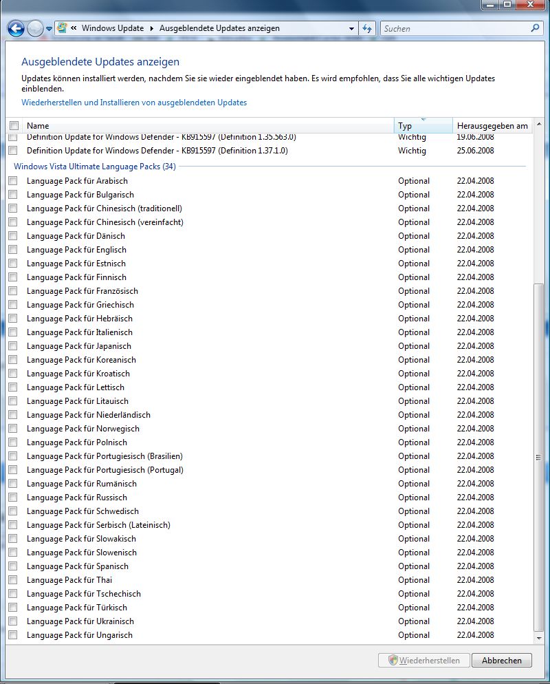Select Language Pack für Hebräisch row
Screen dimensions: 550x684
269,319
